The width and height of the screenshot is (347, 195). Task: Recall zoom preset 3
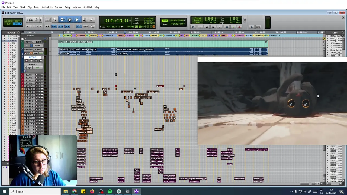pyautogui.click(x=34, y=27)
